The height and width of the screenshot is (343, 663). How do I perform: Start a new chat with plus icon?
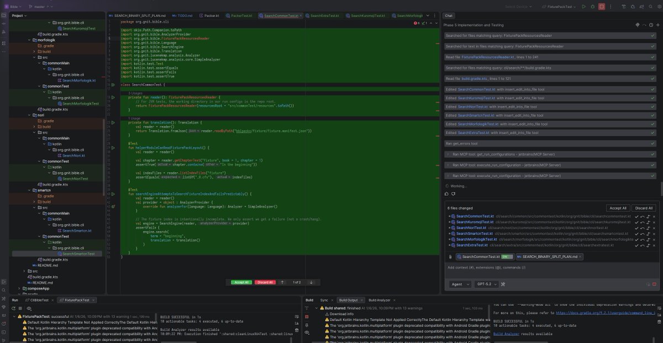(657, 25)
